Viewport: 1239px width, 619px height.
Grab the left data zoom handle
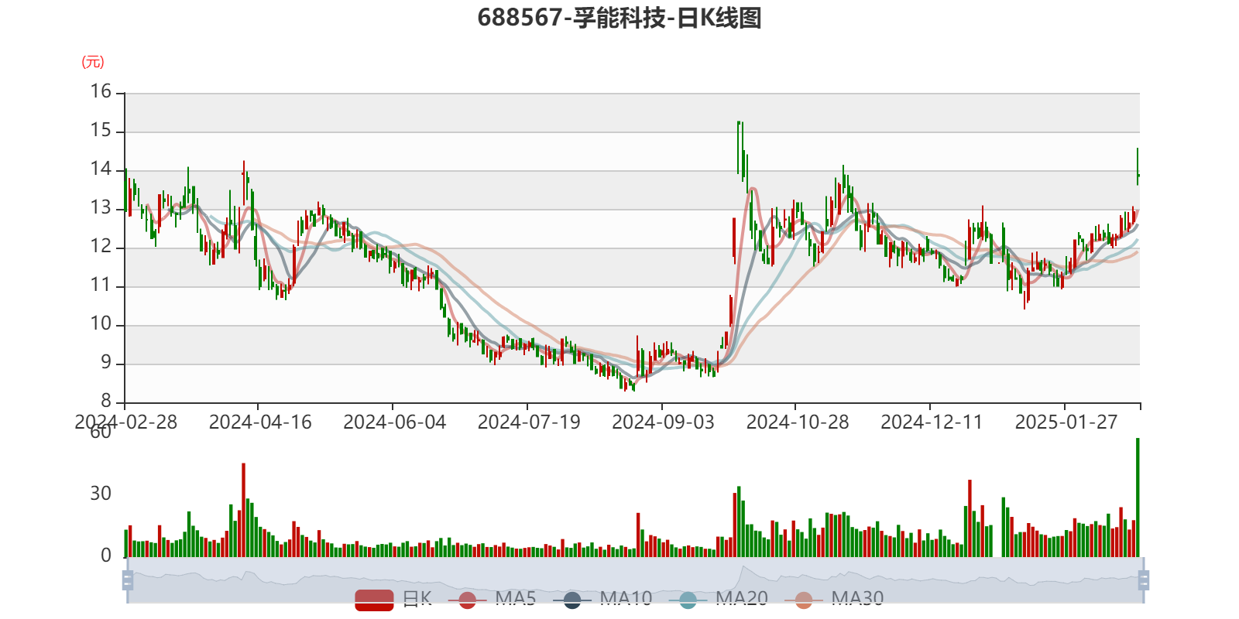tap(128, 580)
